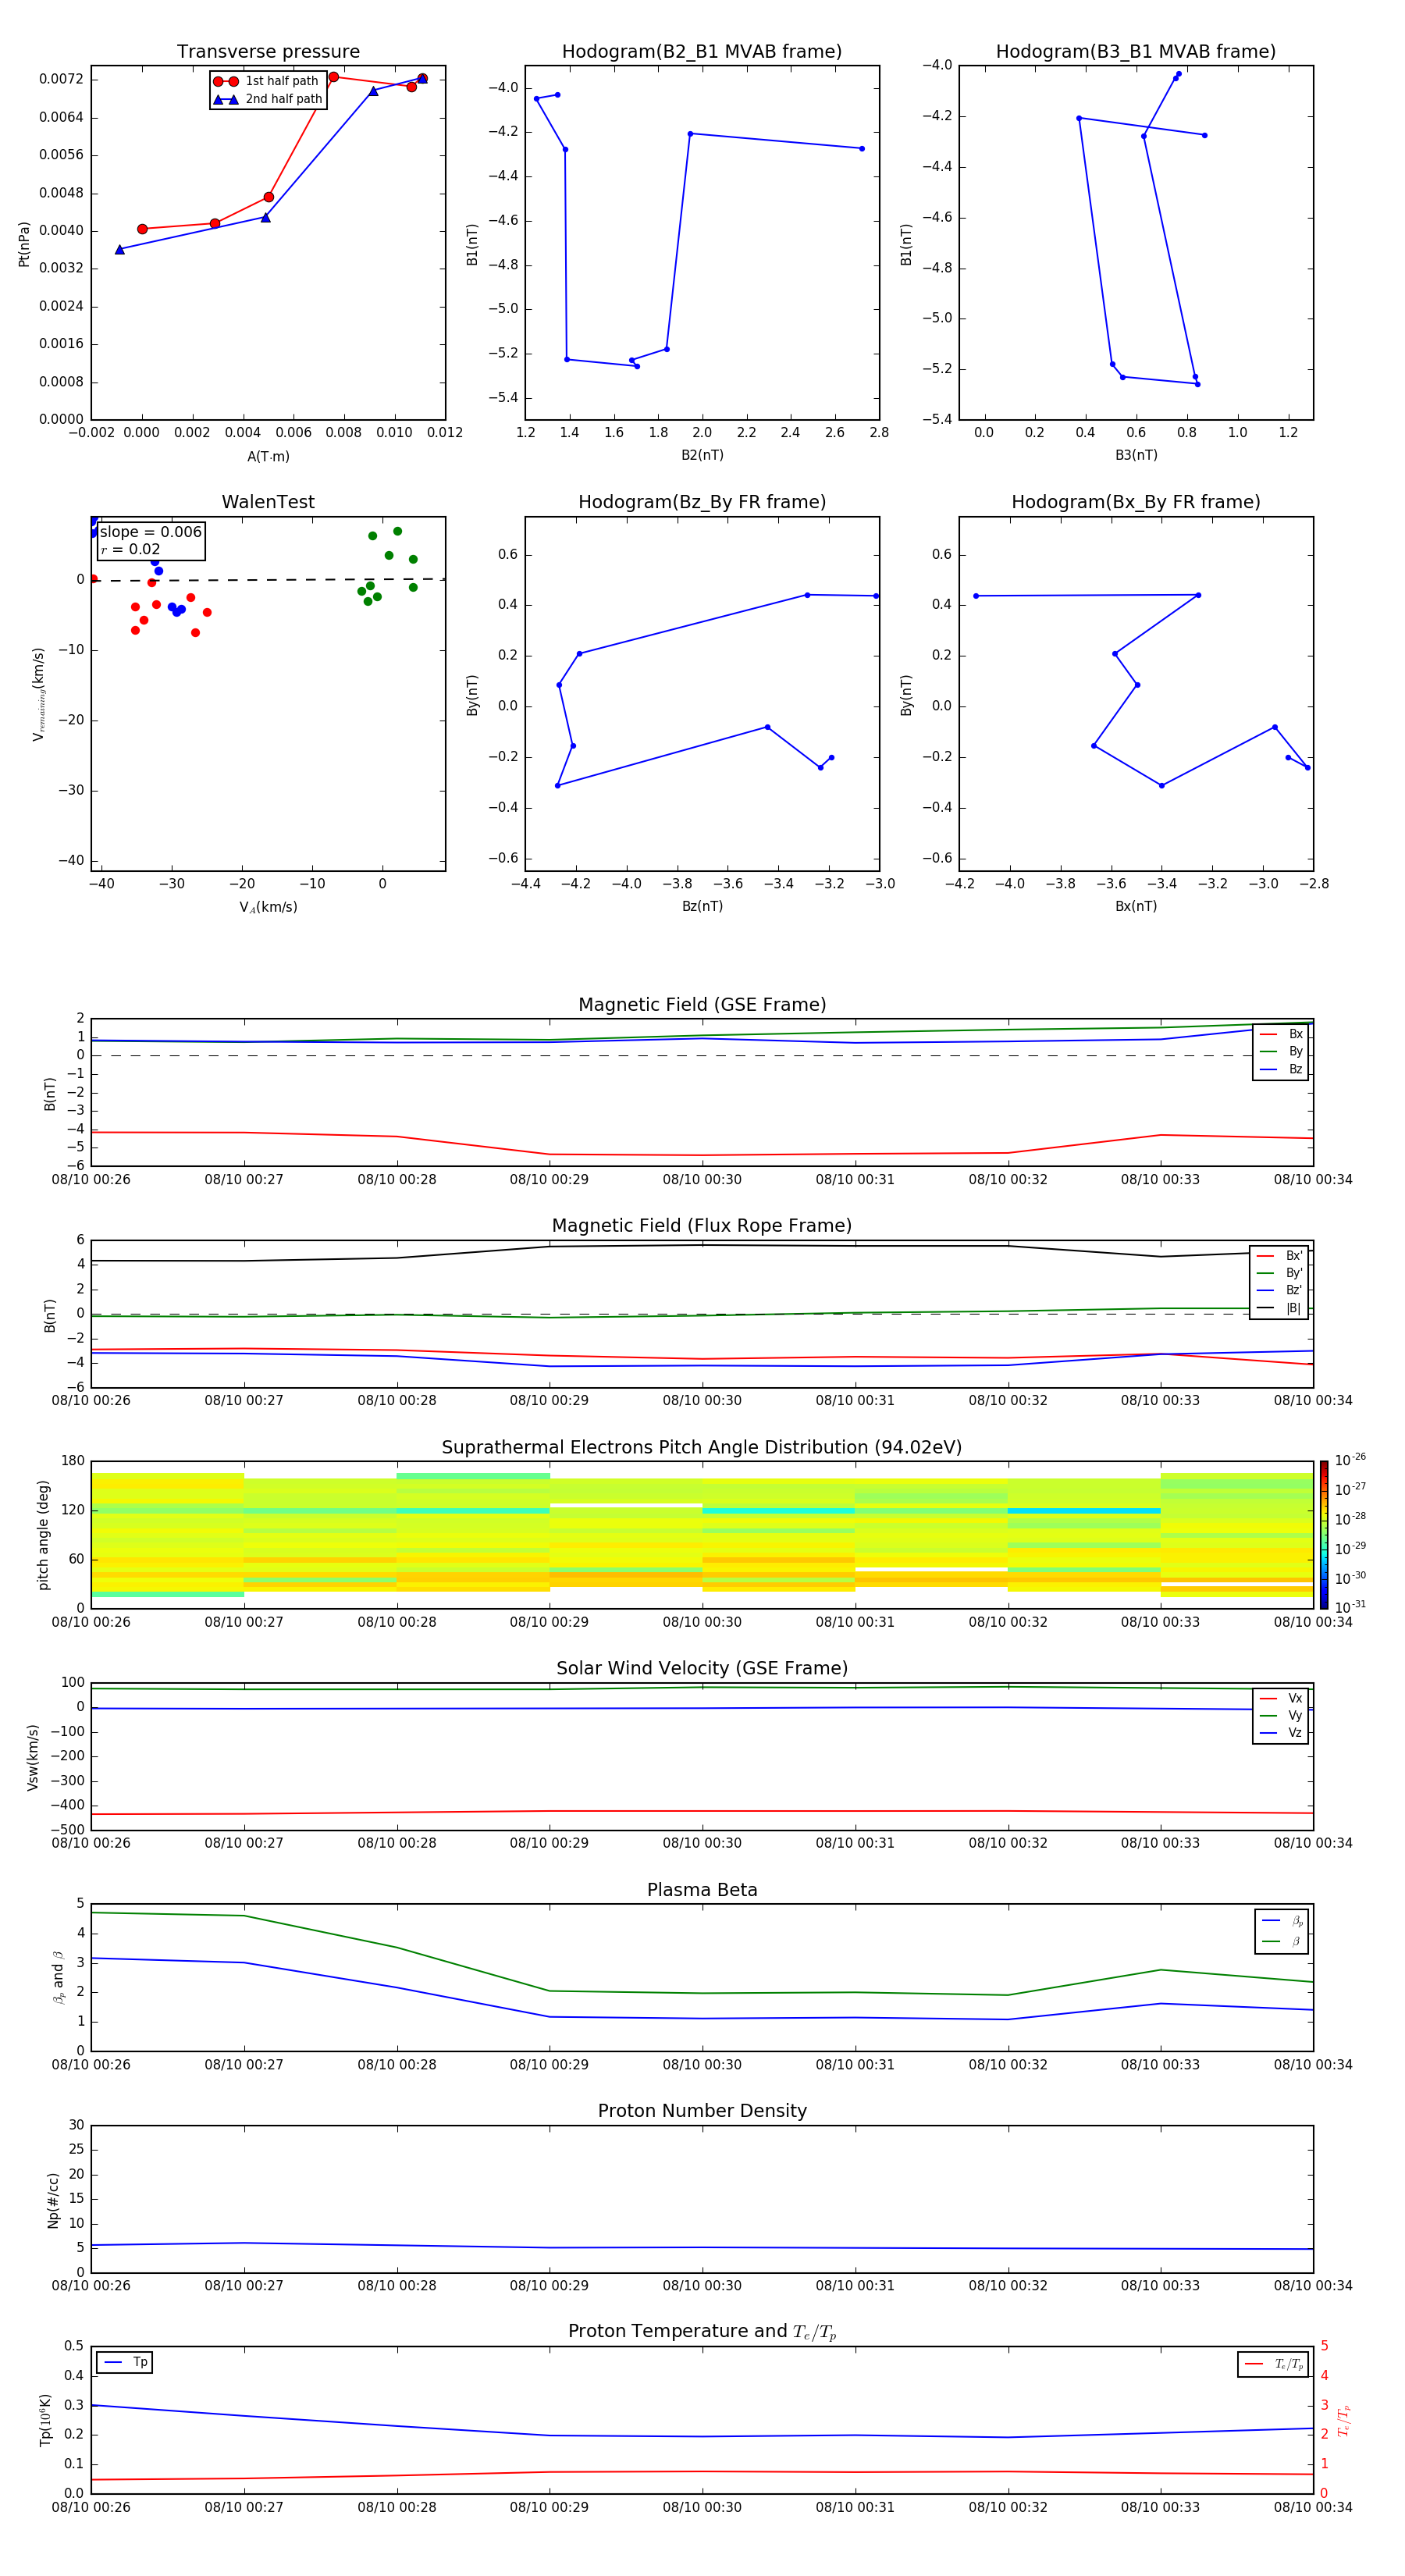Click the Suprathermal Electrons Pitch Angle Distribution title

point(702,1447)
